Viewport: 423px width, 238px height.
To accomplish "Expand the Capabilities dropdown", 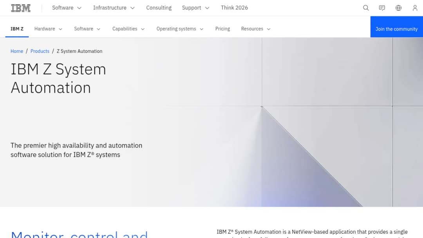I will tap(128, 29).
